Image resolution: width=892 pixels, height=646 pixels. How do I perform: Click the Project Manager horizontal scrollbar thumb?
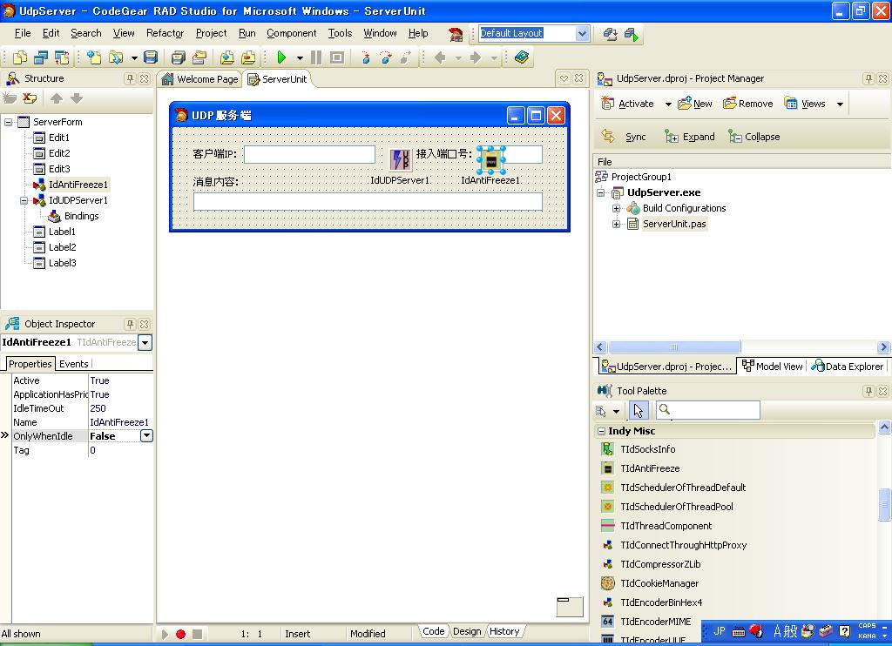pos(675,347)
